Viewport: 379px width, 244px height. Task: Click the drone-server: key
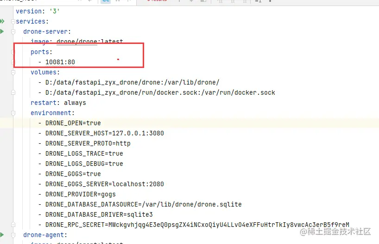(x=47, y=31)
